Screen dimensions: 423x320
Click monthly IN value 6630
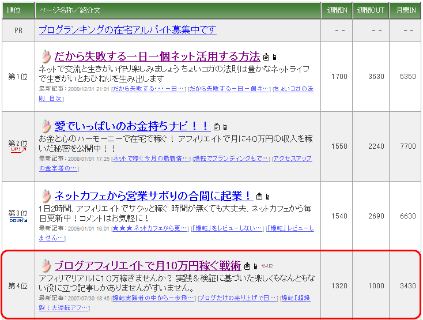click(x=407, y=216)
